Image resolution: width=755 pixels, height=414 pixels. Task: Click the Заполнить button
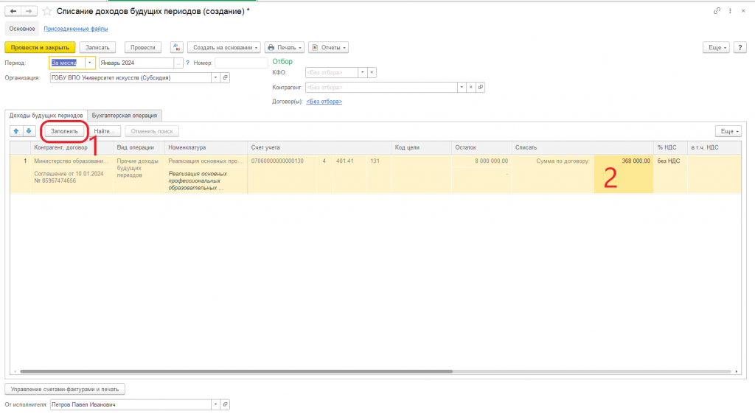(64, 131)
